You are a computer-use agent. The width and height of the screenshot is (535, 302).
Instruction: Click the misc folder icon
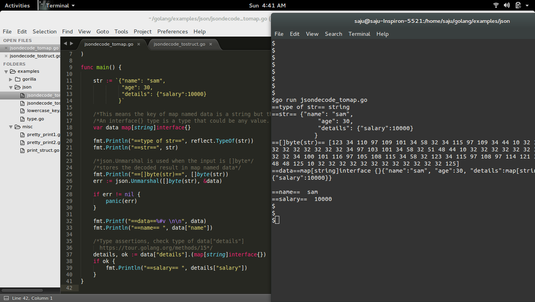pyautogui.click(x=17, y=127)
